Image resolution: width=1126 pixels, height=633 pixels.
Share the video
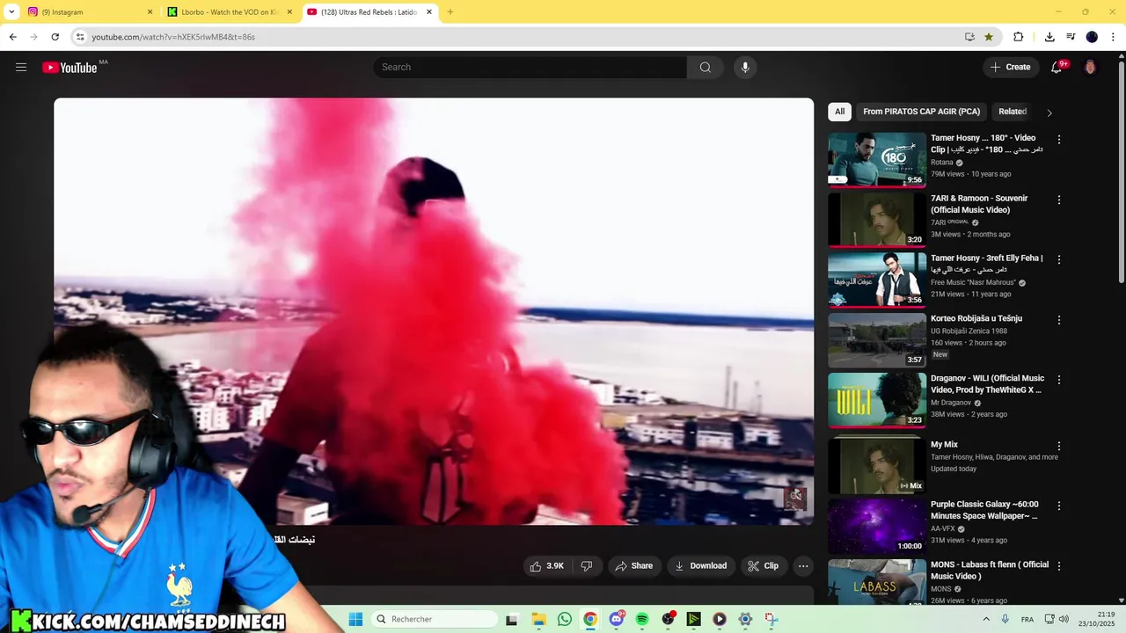point(633,566)
